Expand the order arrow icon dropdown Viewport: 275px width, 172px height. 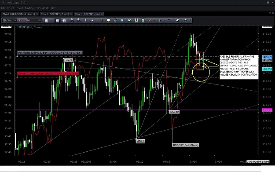click(165, 20)
